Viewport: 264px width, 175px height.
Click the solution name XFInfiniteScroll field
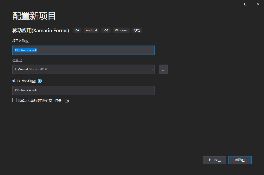(84, 90)
